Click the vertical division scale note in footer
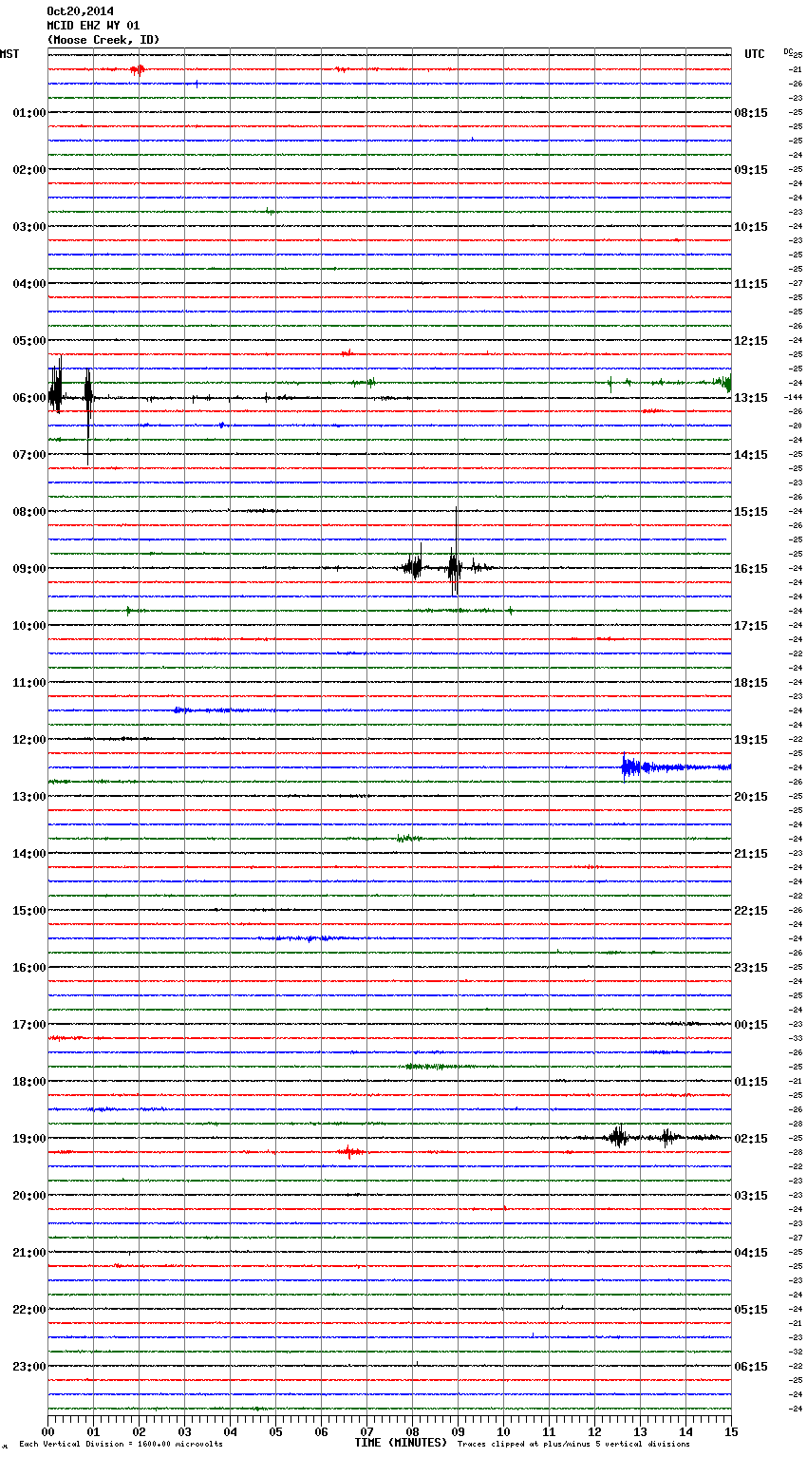The width and height of the screenshot is (807, 1457). tap(121, 1445)
